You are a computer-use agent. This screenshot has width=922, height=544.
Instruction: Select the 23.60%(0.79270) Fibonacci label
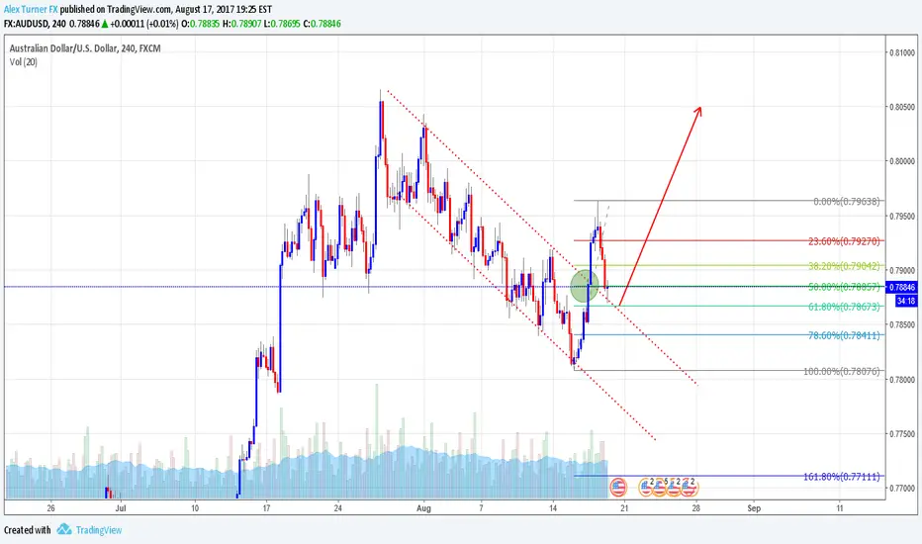click(x=844, y=241)
